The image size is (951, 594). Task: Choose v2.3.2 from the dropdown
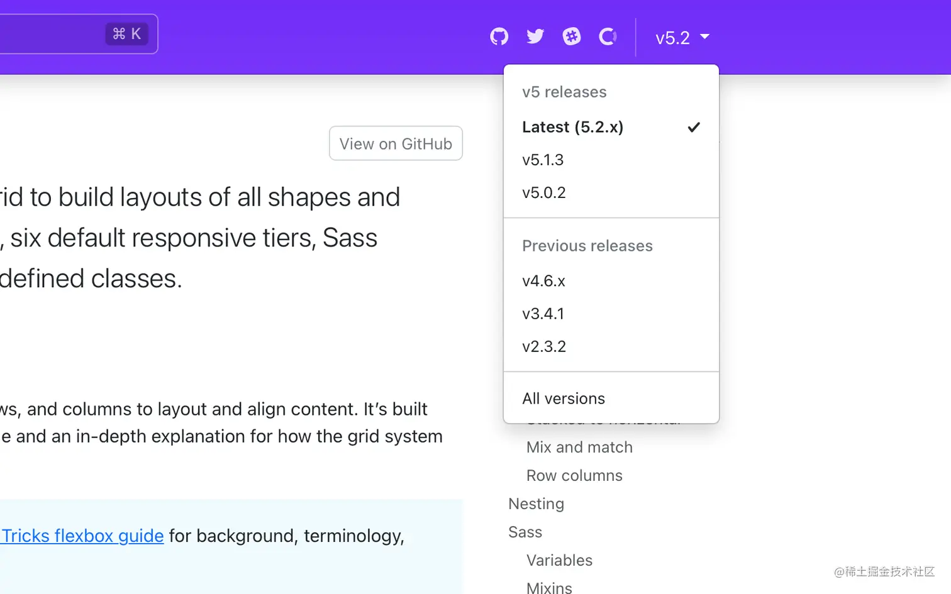(544, 346)
